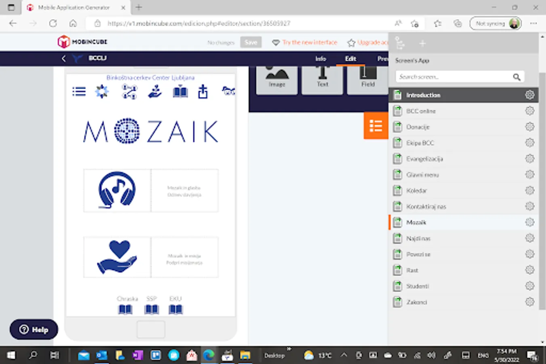
Task: Open browser settings and more menu
Action: 533,23
